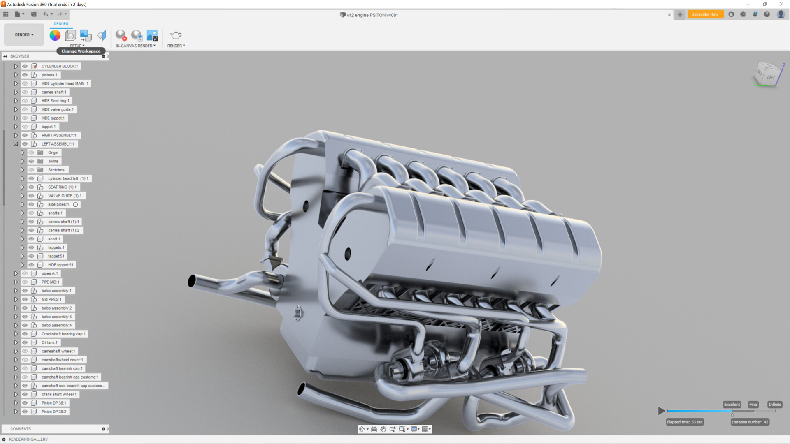Start the In-Canvas Render
The image size is (790, 444).
click(x=121, y=35)
